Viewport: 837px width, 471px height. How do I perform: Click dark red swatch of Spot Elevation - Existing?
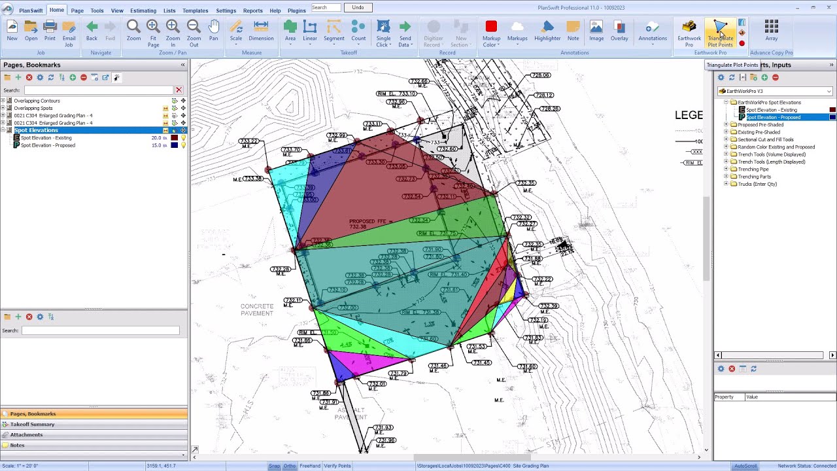coord(175,138)
